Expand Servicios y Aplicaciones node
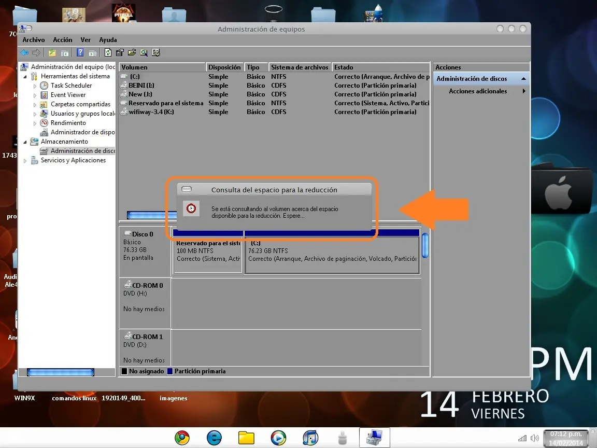The width and height of the screenshot is (597, 448). (25, 161)
